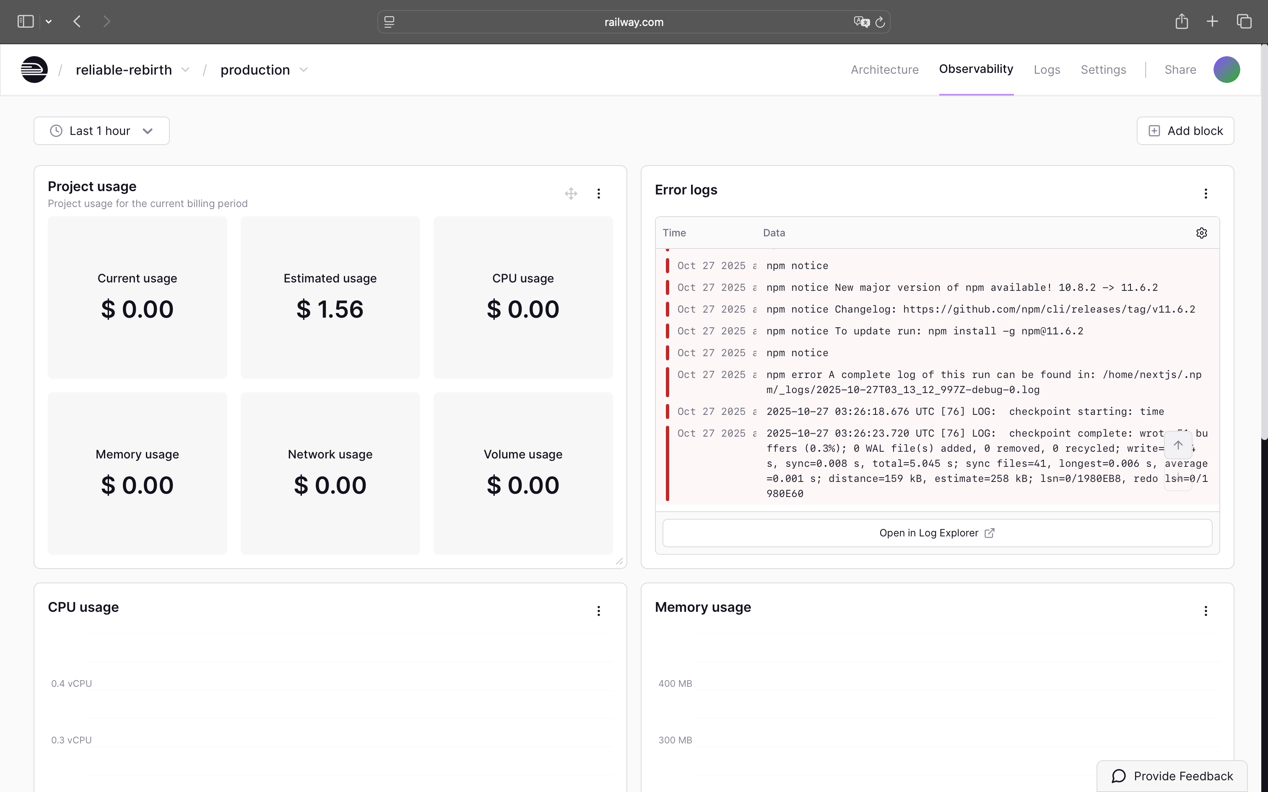Expand the Last 1 hour time range dropdown
1268x792 pixels.
tap(101, 131)
